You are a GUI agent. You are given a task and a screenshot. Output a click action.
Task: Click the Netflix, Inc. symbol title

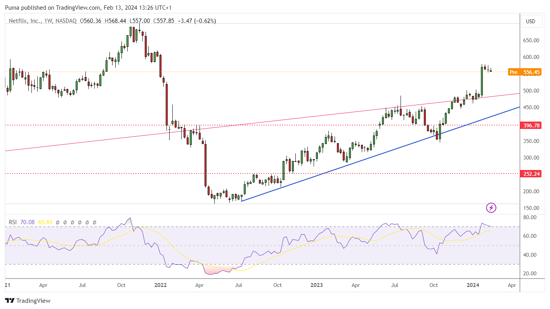24,21
